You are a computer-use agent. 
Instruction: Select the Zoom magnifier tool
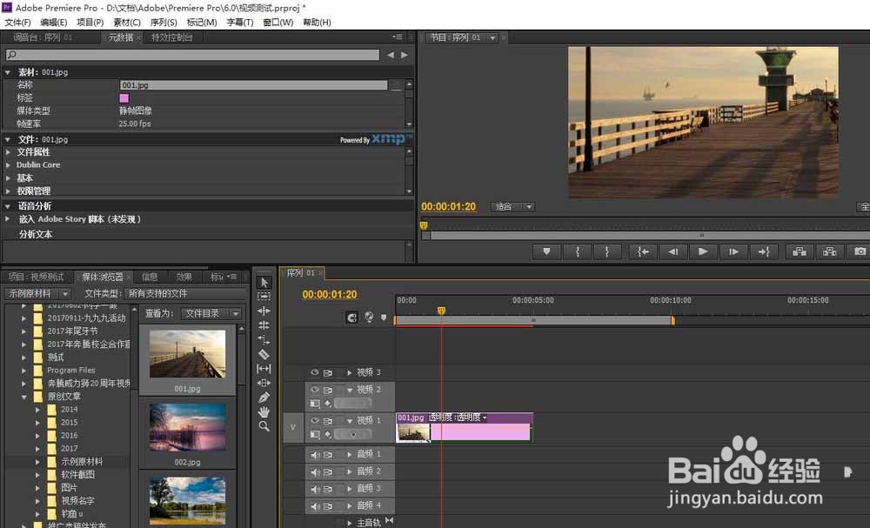pos(264,426)
